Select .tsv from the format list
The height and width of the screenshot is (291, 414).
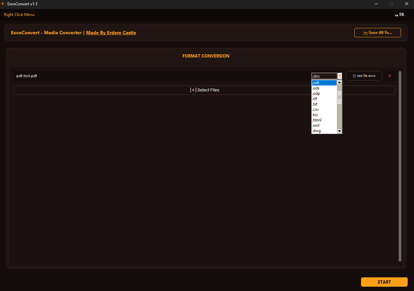click(324, 115)
